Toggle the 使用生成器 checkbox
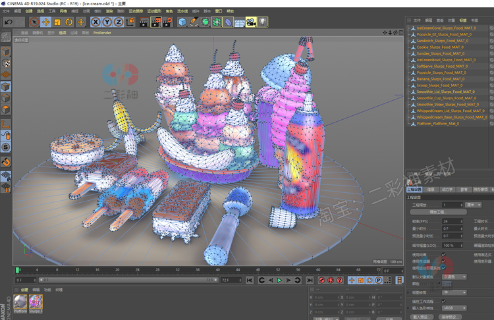 click(x=443, y=261)
